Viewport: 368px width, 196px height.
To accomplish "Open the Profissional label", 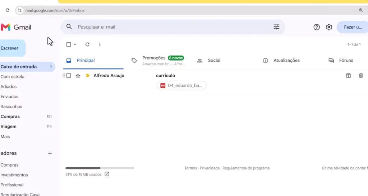I will click(12, 185).
